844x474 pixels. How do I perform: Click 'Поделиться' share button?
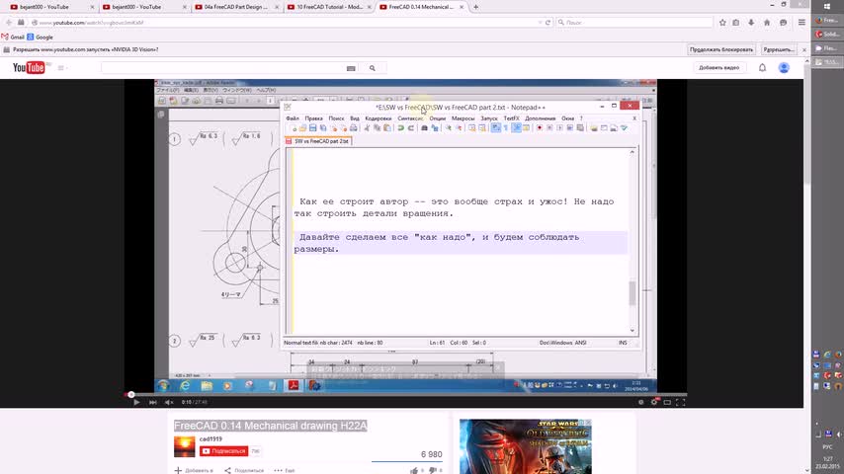click(x=244, y=470)
